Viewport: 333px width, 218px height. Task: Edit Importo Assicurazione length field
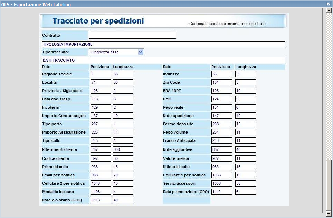123,132
